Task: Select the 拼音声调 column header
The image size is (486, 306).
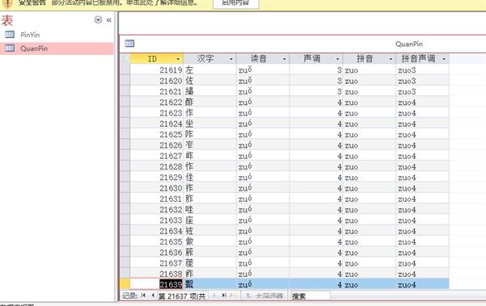Action: coord(422,59)
